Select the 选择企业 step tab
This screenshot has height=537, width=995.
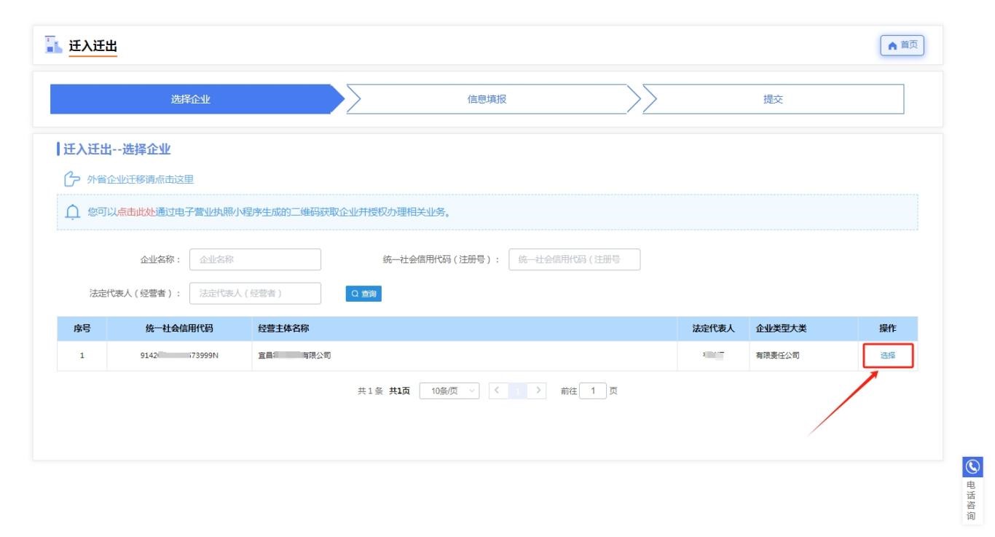[x=191, y=100]
